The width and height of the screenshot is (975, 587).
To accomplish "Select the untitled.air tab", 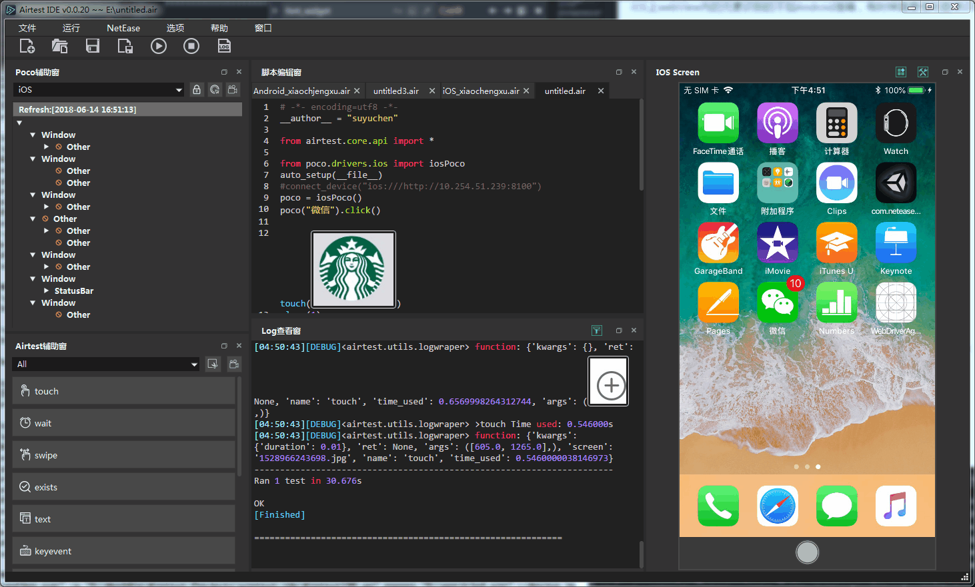I will pyautogui.click(x=565, y=91).
